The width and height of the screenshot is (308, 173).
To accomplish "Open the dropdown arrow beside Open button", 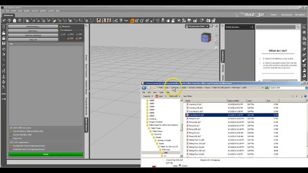I will pyautogui.click(x=166, y=96).
